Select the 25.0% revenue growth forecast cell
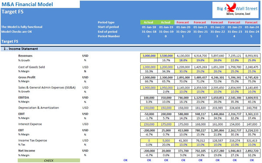This screenshot has width=262, height=163. 252,61
